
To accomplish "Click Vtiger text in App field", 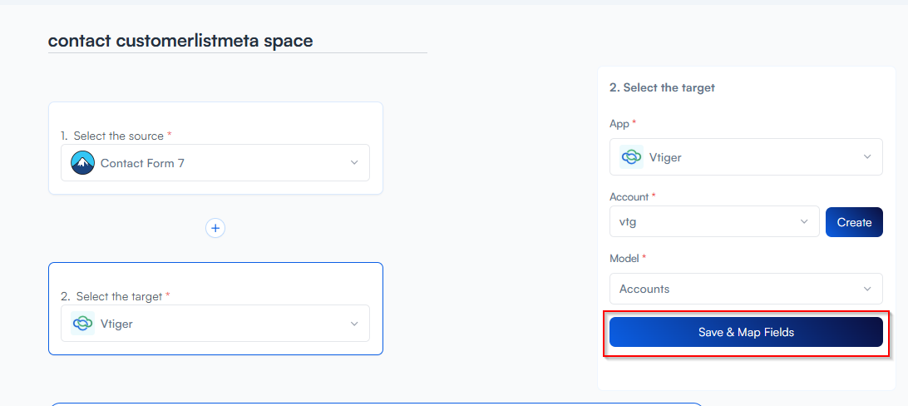I will [x=665, y=157].
